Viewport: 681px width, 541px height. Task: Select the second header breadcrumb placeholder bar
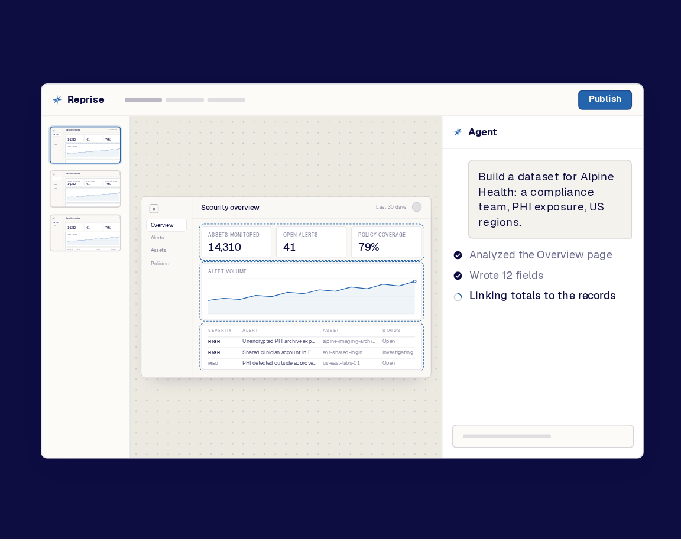(x=184, y=100)
